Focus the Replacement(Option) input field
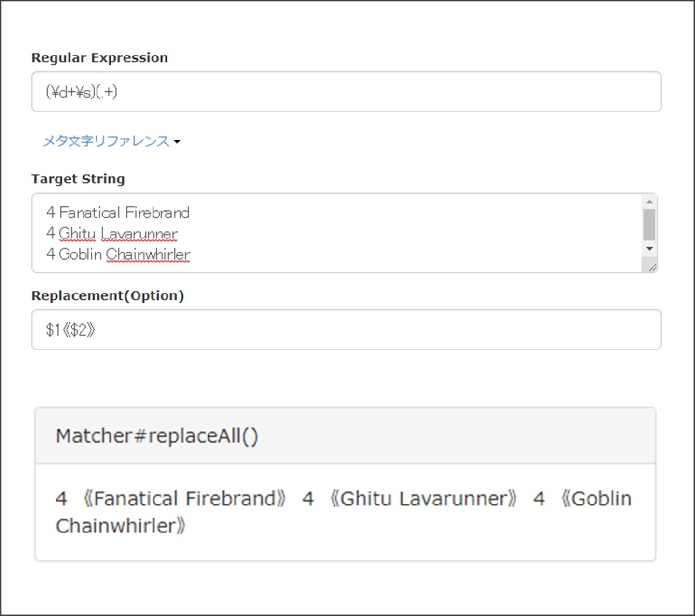 tap(346, 330)
